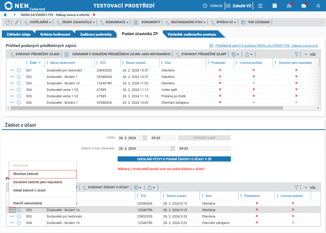Show info for žádost 002
Screen dimensions: 326x233
click(x=19, y=210)
